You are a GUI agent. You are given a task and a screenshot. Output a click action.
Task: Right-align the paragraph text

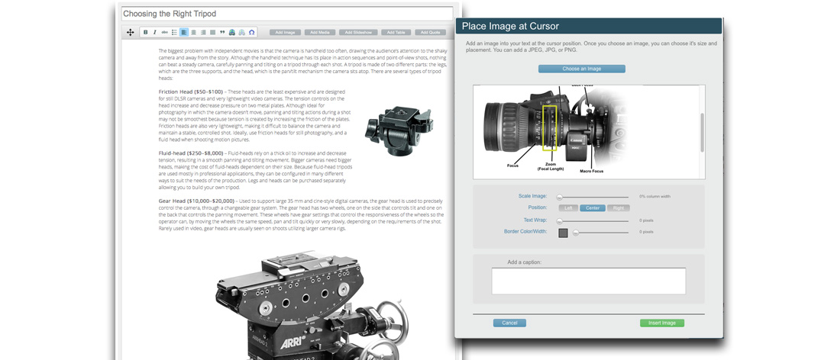202,33
